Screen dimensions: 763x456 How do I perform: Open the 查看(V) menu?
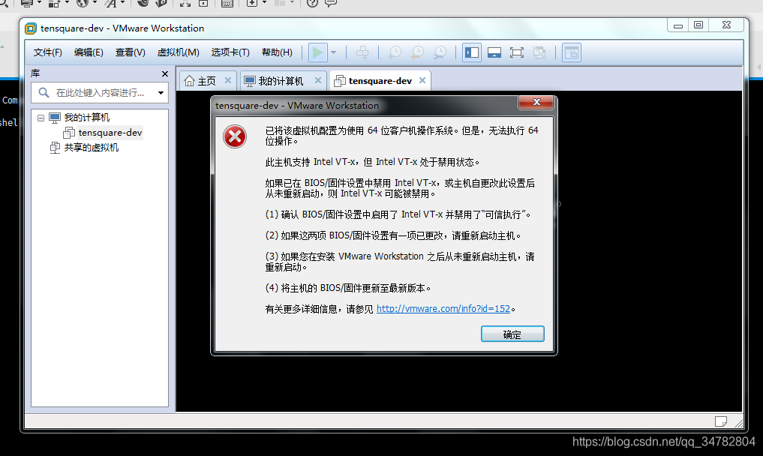point(130,52)
